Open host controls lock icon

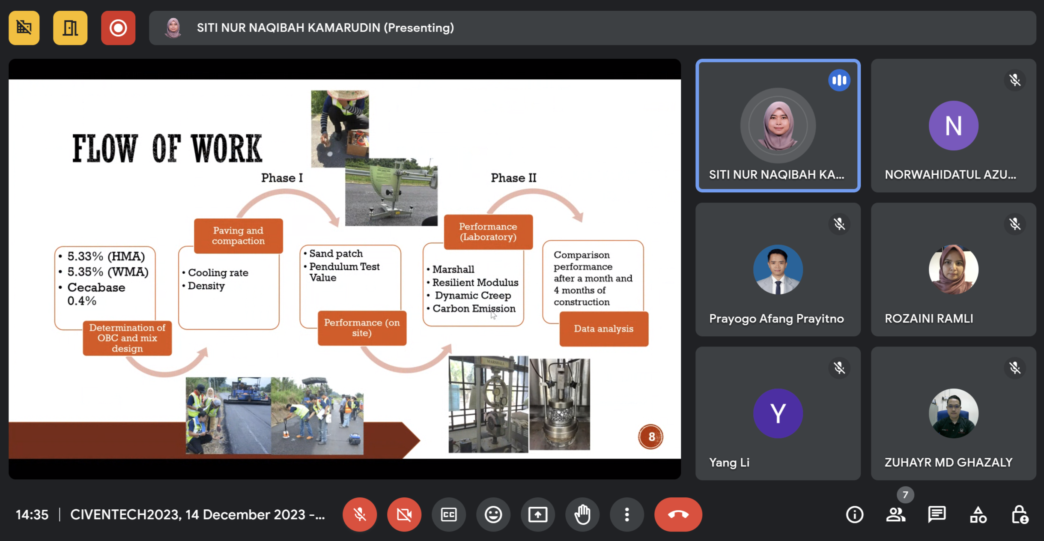(x=1020, y=514)
